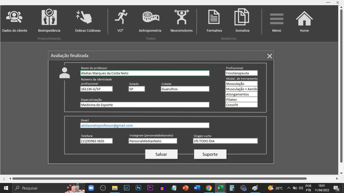Click the Neuromotores weightlifter icon
The height and width of the screenshot is (193, 344).
click(x=182, y=17)
